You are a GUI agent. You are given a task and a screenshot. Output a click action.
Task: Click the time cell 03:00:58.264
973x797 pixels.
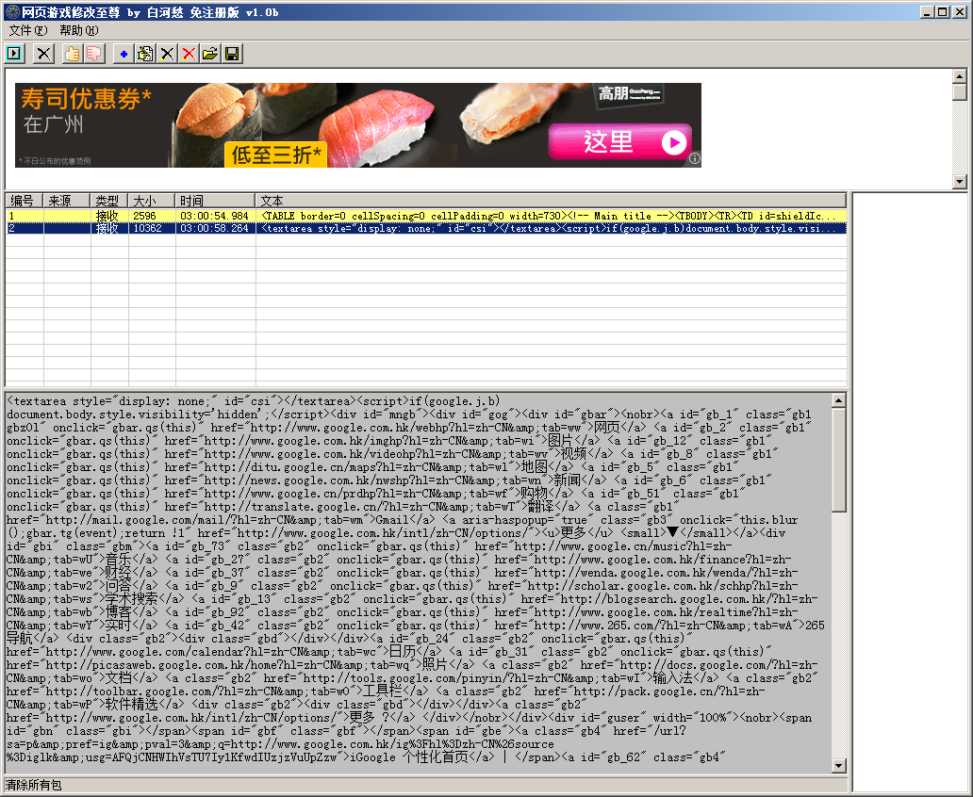(215, 228)
